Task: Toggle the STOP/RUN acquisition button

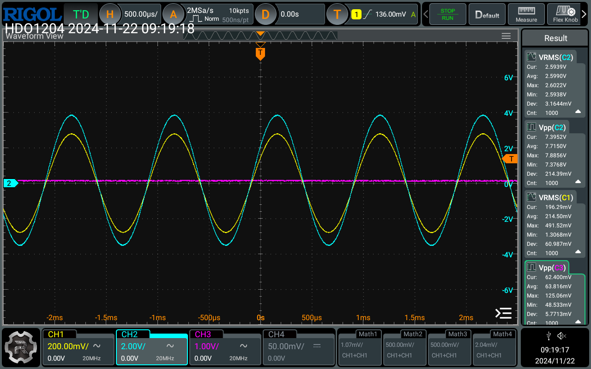Action: pyautogui.click(x=447, y=14)
